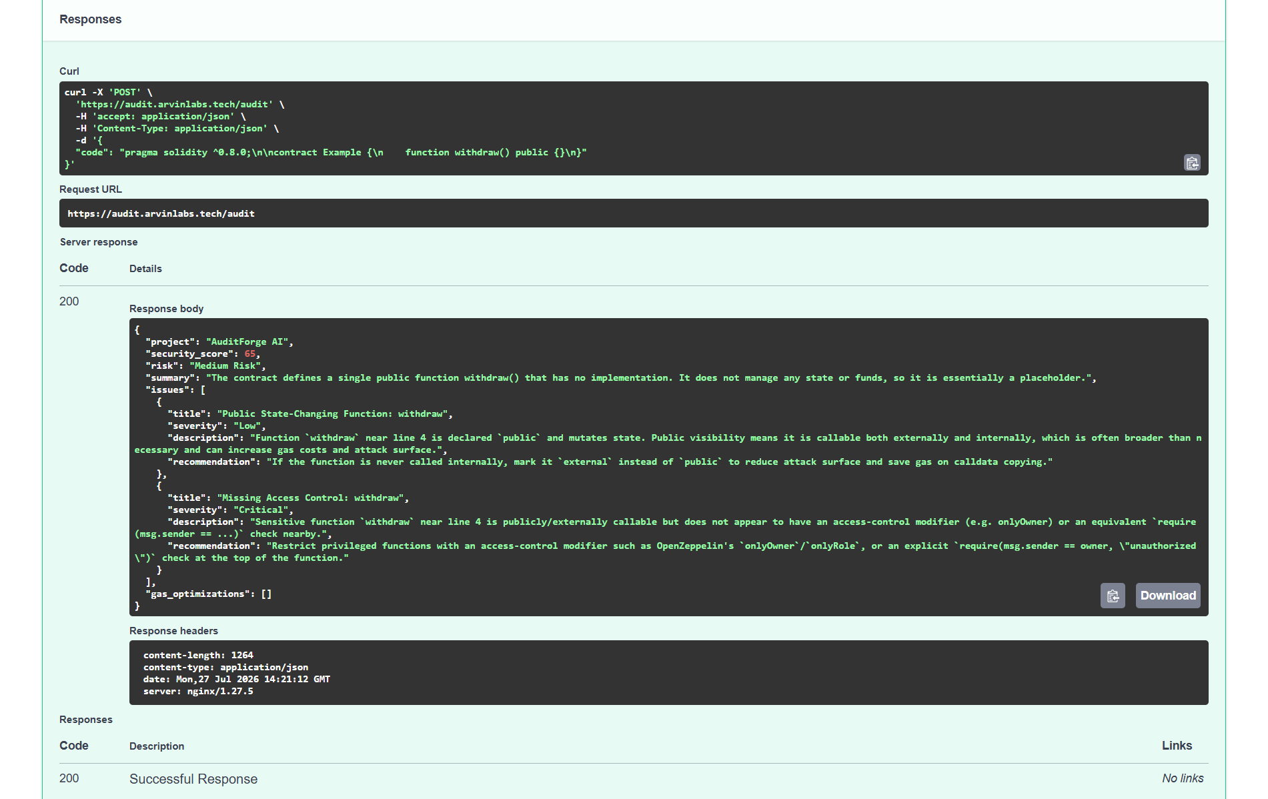Click the "AuditForge AI" project value
Image resolution: width=1268 pixels, height=799 pixels.
coord(247,342)
